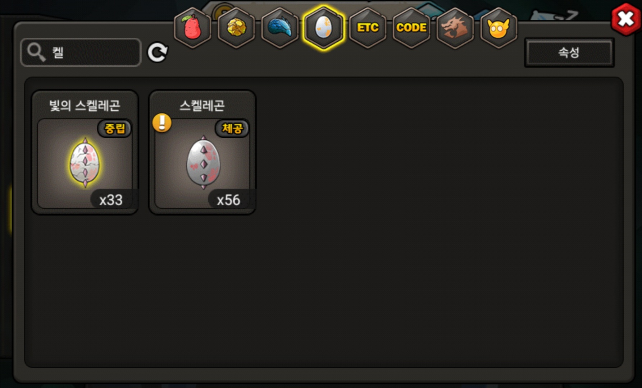Select the gold nugget category icon
Viewport: 642px width, 388px height.
pyautogui.click(x=236, y=28)
